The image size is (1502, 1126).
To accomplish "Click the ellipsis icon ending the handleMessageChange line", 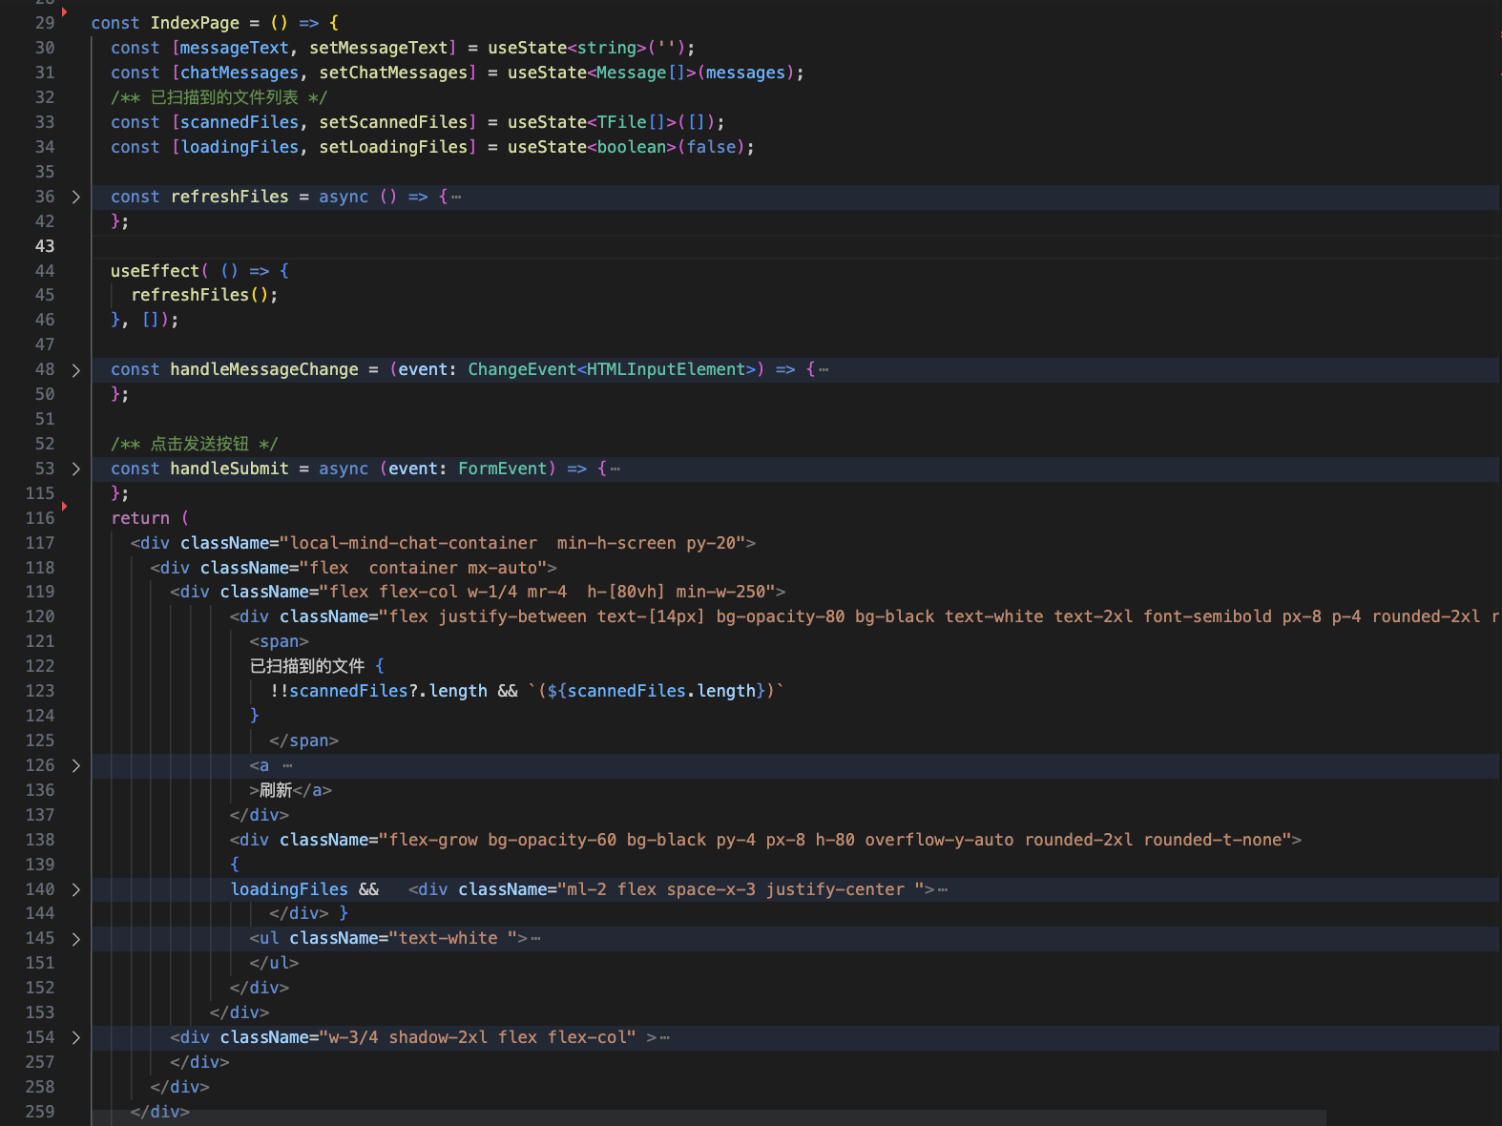I will pyautogui.click(x=824, y=370).
